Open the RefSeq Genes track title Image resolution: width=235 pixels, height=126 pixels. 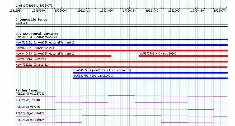point(27,90)
